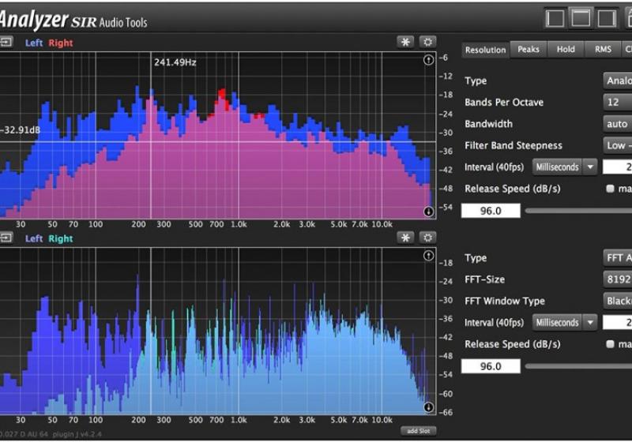Click the top analyzer's asterisk freeze icon
The height and width of the screenshot is (442, 632).
click(x=405, y=42)
